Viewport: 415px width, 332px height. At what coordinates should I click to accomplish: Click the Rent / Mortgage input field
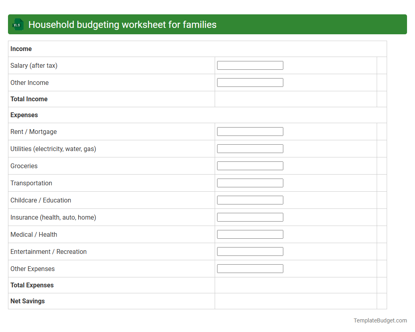(250, 131)
